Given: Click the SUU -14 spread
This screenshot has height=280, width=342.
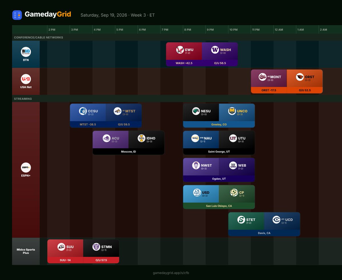Looking at the screenshot, I should point(65,260).
